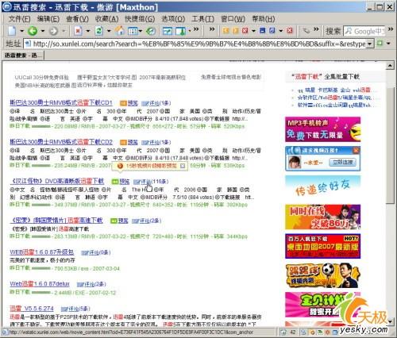Click the green globe history icon
This screenshot has height=338, width=397.
click(x=151, y=31)
